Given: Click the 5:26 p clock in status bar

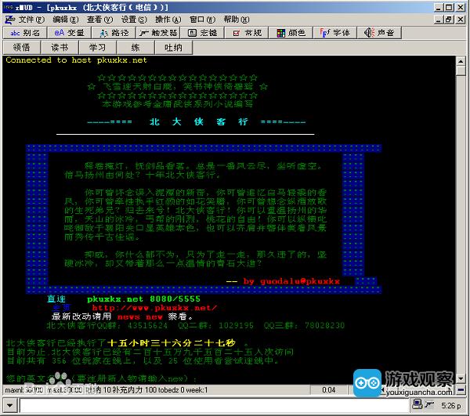Looking at the screenshot, I should click(x=451, y=406).
